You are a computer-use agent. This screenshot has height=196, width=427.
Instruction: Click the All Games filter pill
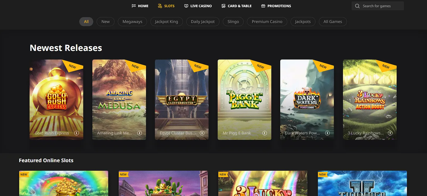333,22
